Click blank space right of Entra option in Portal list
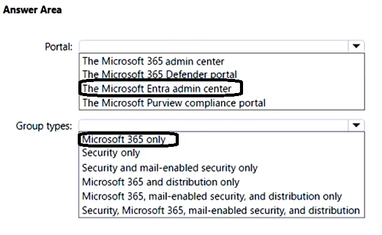The width and height of the screenshot is (382, 235). (302, 88)
